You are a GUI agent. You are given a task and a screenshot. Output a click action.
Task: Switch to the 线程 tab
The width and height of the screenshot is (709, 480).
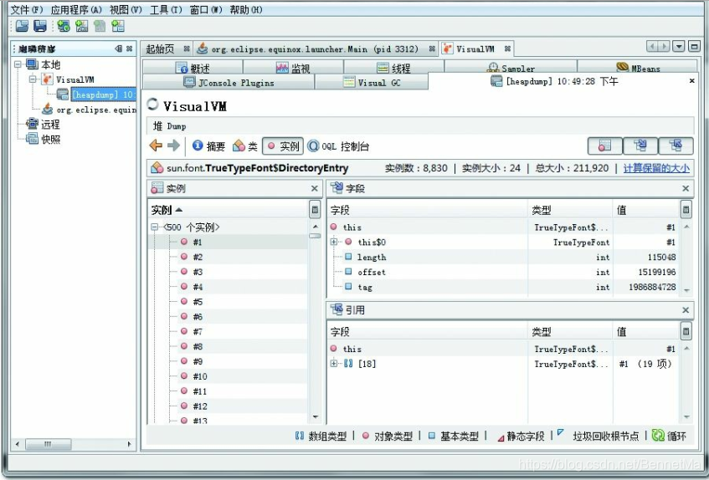[x=393, y=69]
